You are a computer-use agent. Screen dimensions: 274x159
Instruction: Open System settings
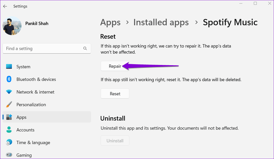coord(47,66)
